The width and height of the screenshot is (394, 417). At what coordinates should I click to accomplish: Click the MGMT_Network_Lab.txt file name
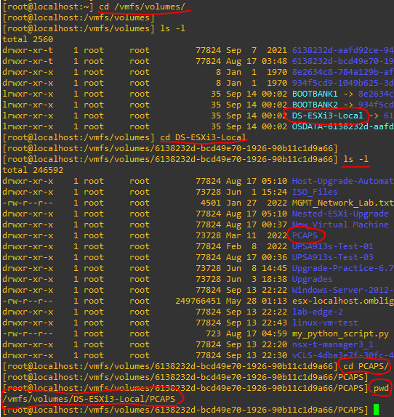[342, 203]
